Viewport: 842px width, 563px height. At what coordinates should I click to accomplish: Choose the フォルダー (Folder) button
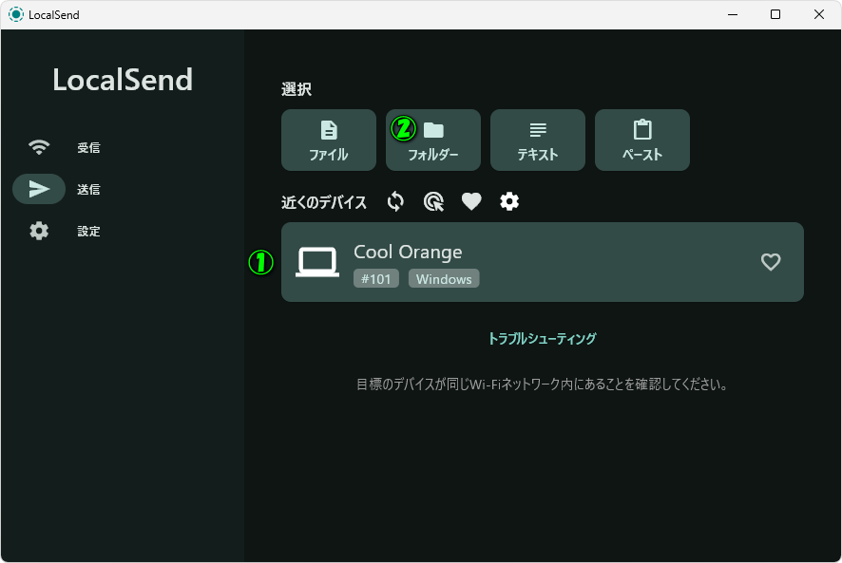pyautogui.click(x=433, y=141)
